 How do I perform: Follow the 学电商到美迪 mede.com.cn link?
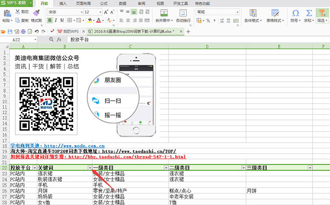(58, 145)
